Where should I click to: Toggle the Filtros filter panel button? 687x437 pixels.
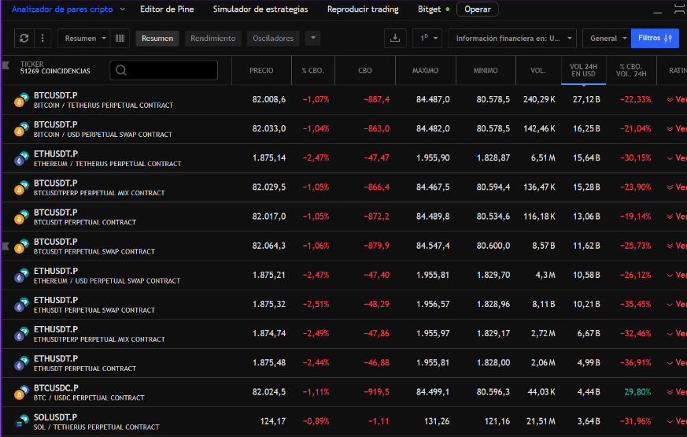(655, 38)
